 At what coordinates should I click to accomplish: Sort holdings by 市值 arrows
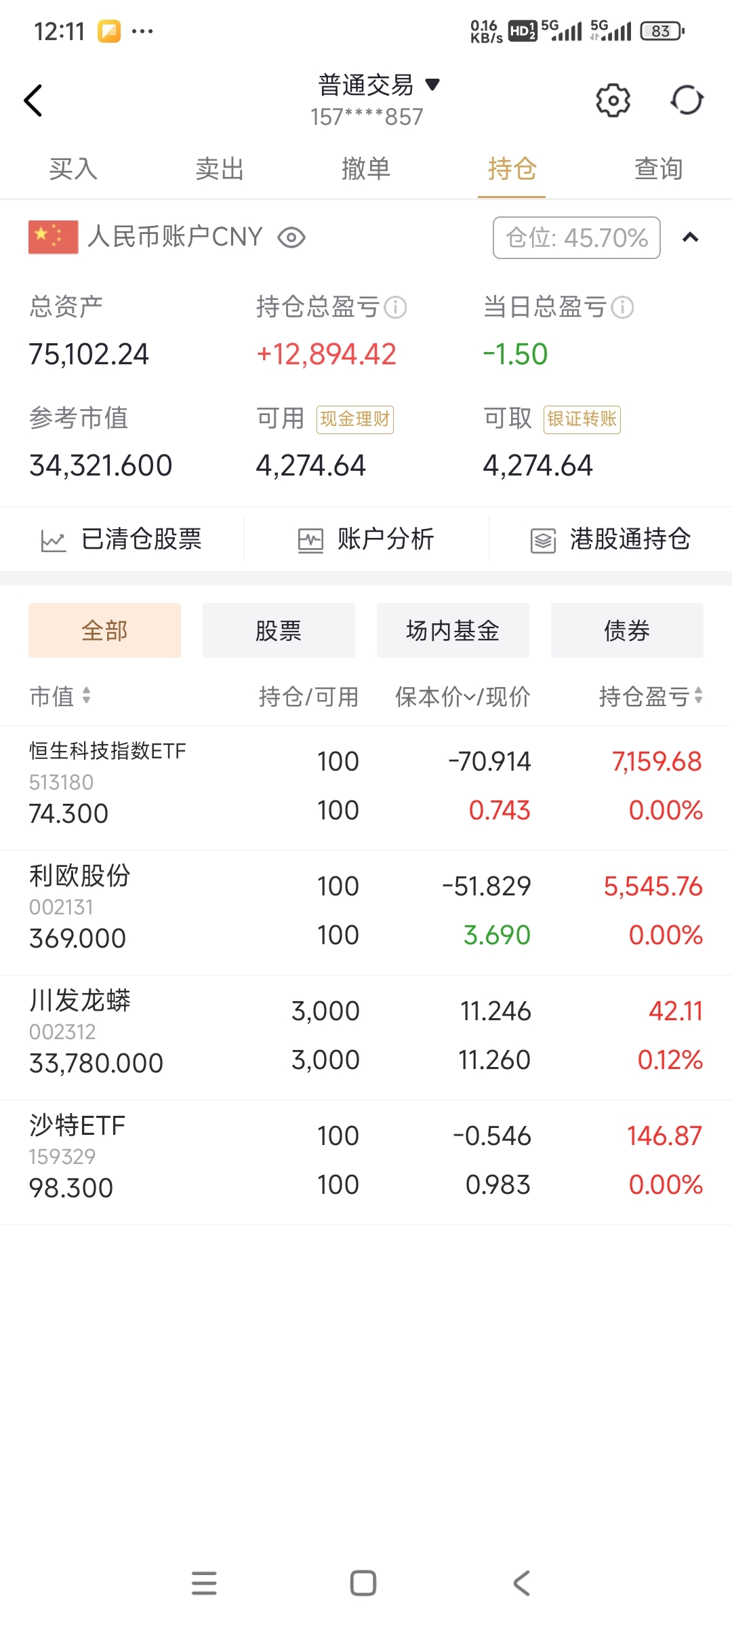(x=86, y=695)
